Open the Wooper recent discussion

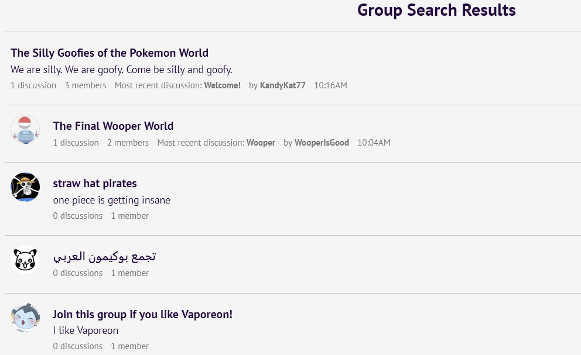click(x=261, y=143)
